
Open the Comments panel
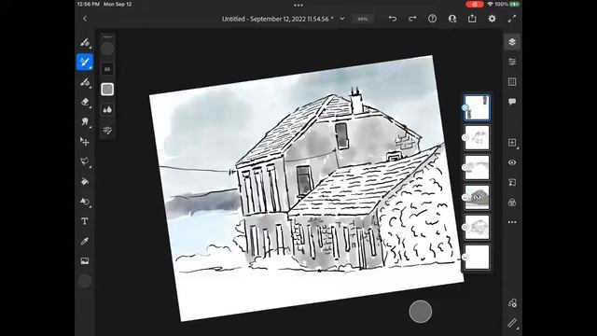pyautogui.click(x=512, y=102)
